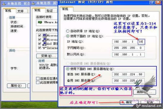This screenshot has height=109, width=163.
Task: Click the 属性(P) button
Action: 16,86
